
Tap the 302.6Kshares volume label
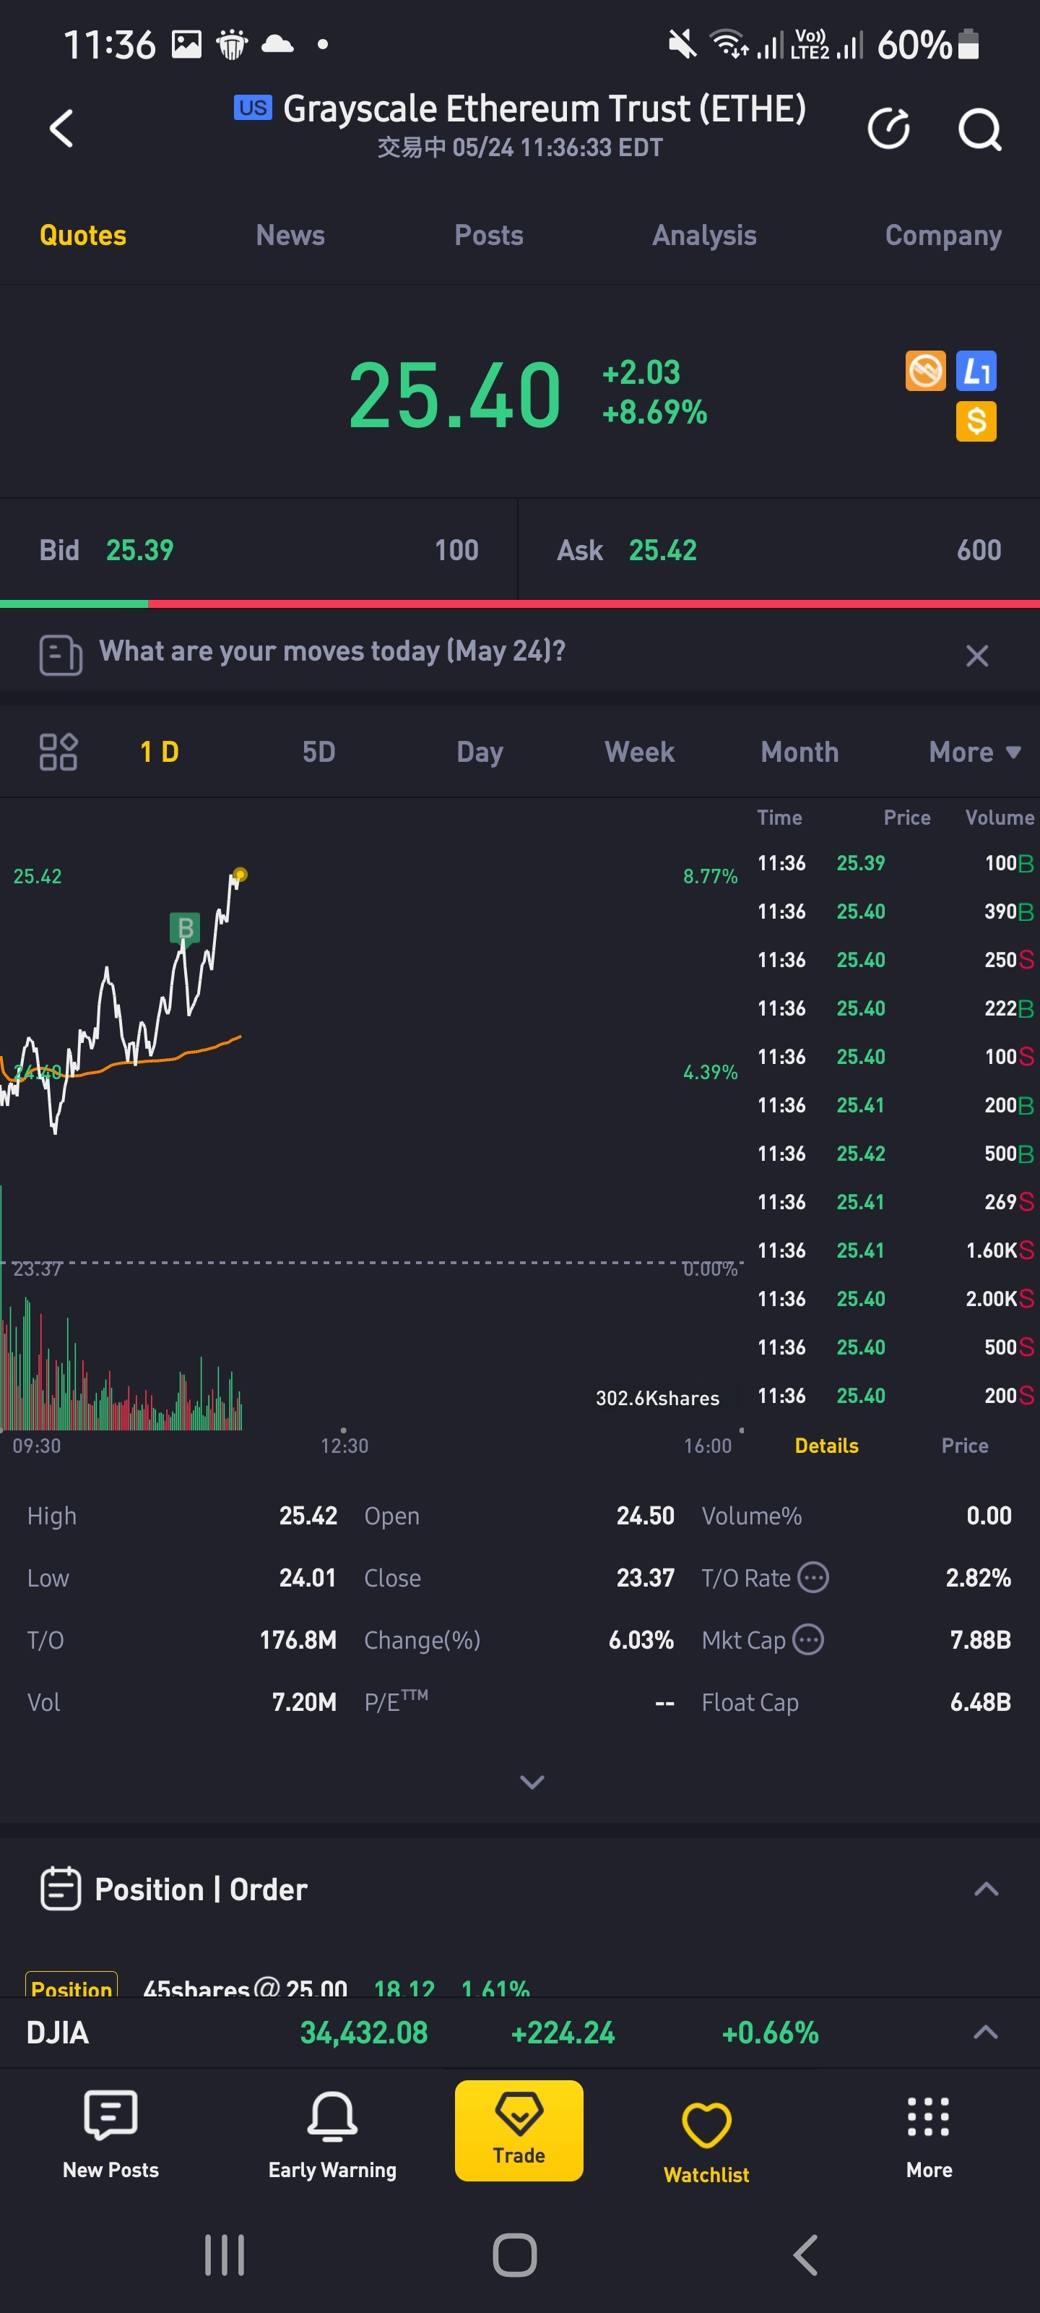point(656,1398)
